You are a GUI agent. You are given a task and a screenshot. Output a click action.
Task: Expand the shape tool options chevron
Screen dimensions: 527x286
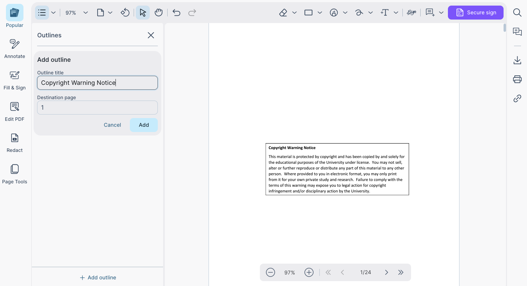[x=320, y=12]
